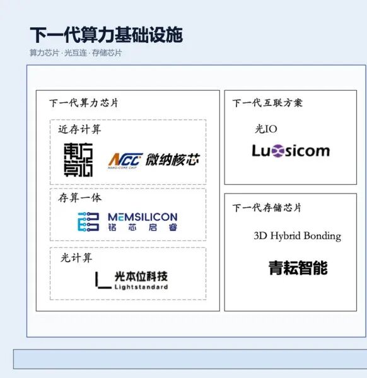Click the Memsilicon circuit-style emblem
367x378 pixels.
[88, 221]
